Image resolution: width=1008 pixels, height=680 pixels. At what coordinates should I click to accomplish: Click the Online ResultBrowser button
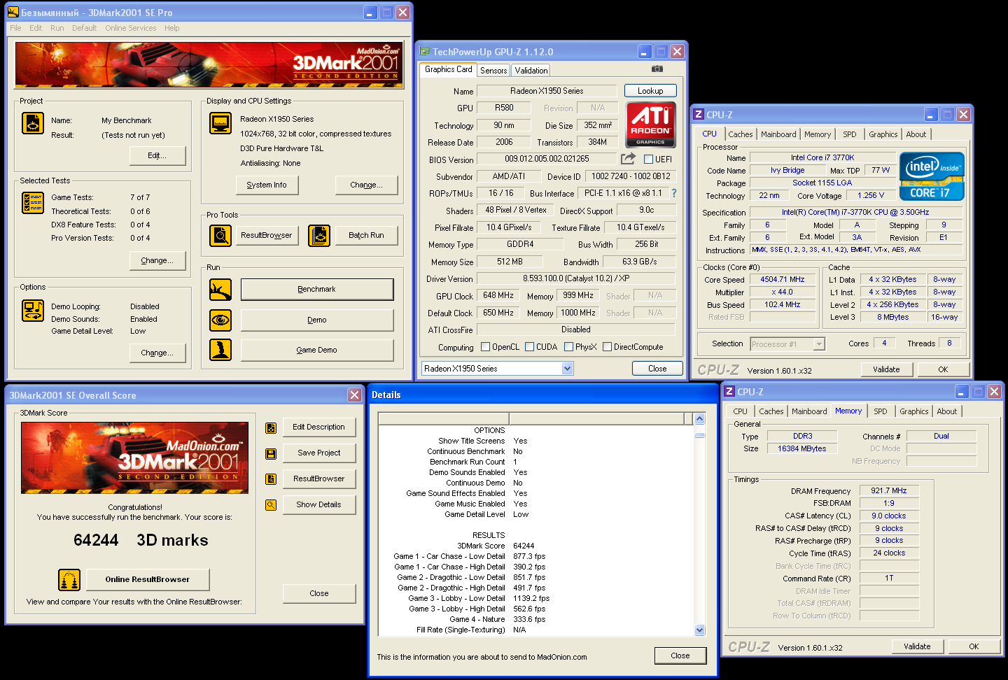pyautogui.click(x=148, y=580)
